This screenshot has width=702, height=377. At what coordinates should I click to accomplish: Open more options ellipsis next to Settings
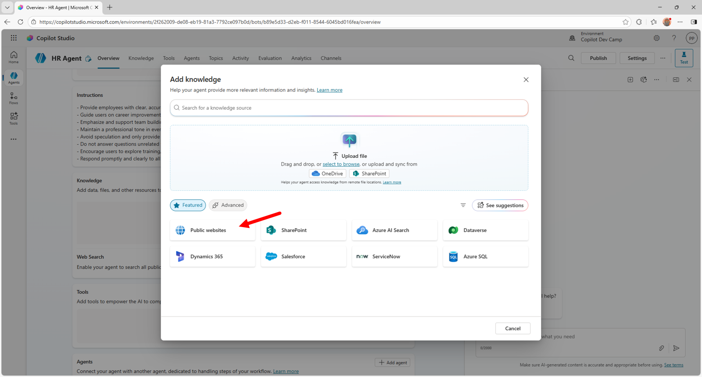point(663,58)
